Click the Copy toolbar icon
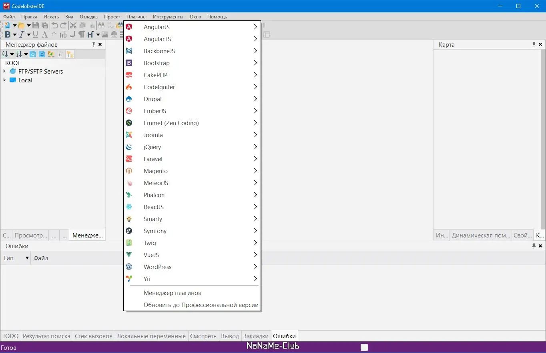 tap(82, 26)
